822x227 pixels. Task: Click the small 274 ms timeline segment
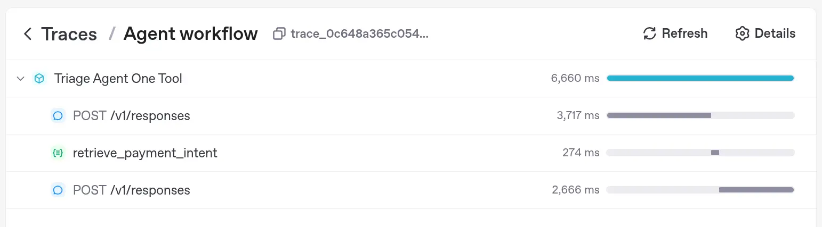(x=715, y=153)
